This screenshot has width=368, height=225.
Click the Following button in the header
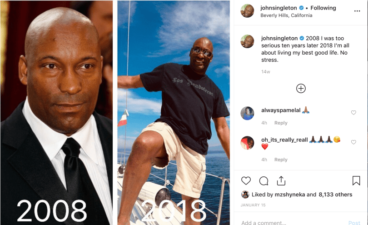coord(323,8)
